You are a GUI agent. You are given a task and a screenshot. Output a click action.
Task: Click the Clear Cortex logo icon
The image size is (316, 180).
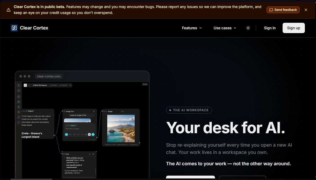[14, 28]
